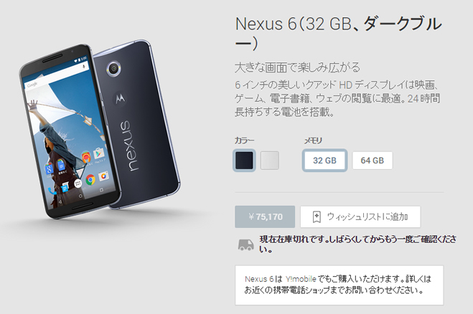Add the phone with ウィッシュリストに追加 button
Viewport: 473px width, 314px height.
click(360, 217)
